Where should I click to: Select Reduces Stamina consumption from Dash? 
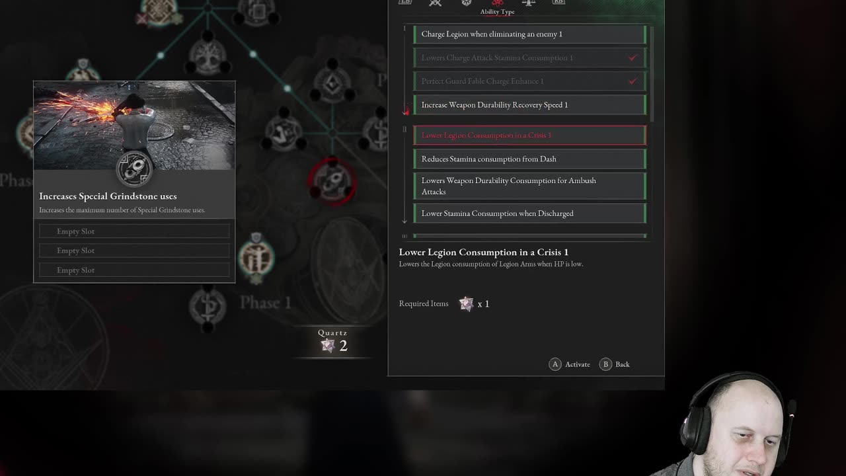(x=530, y=159)
